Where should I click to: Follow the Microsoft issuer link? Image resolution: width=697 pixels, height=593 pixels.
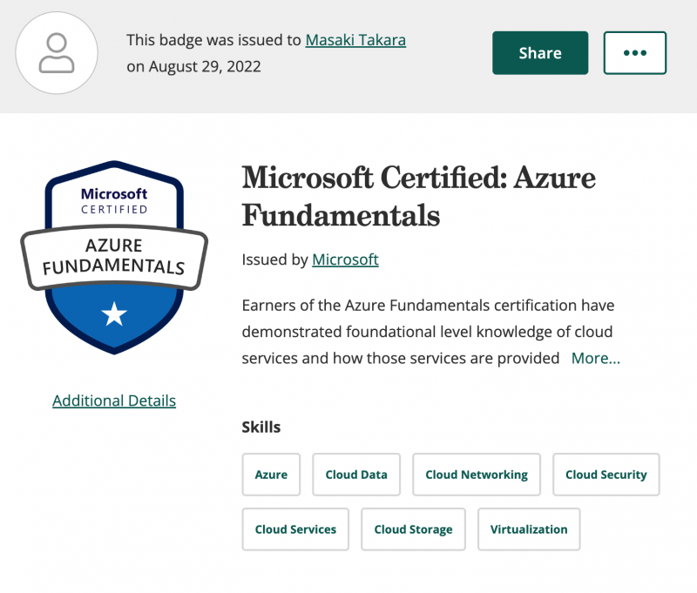point(345,259)
